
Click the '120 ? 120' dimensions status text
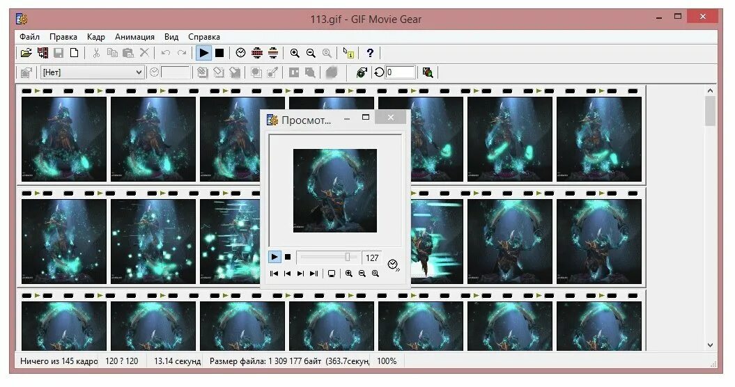click(x=122, y=361)
